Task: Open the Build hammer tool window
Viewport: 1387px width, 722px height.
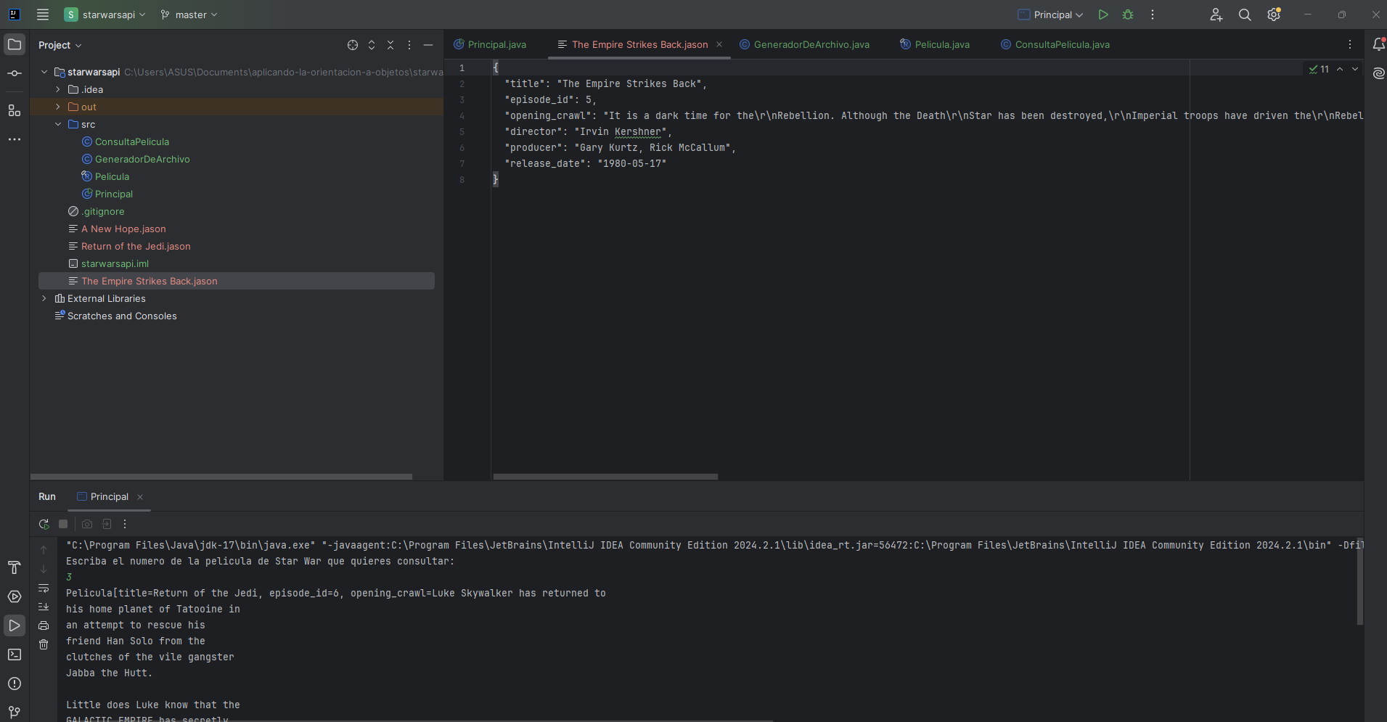Action: [15, 567]
